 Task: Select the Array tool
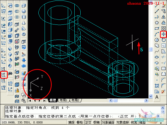pos(164,28)
